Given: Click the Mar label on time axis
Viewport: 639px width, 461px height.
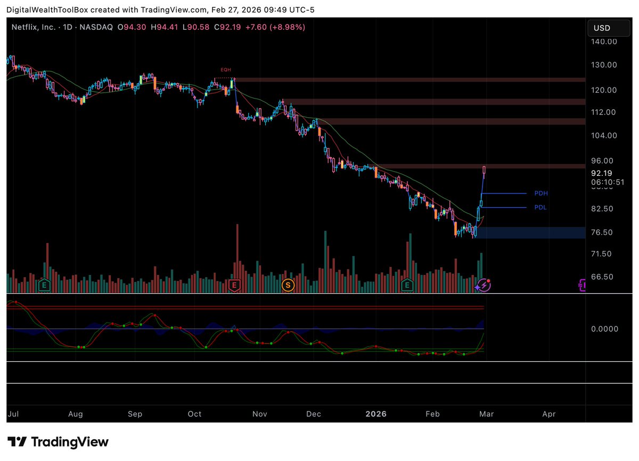Looking at the screenshot, I should [x=487, y=414].
